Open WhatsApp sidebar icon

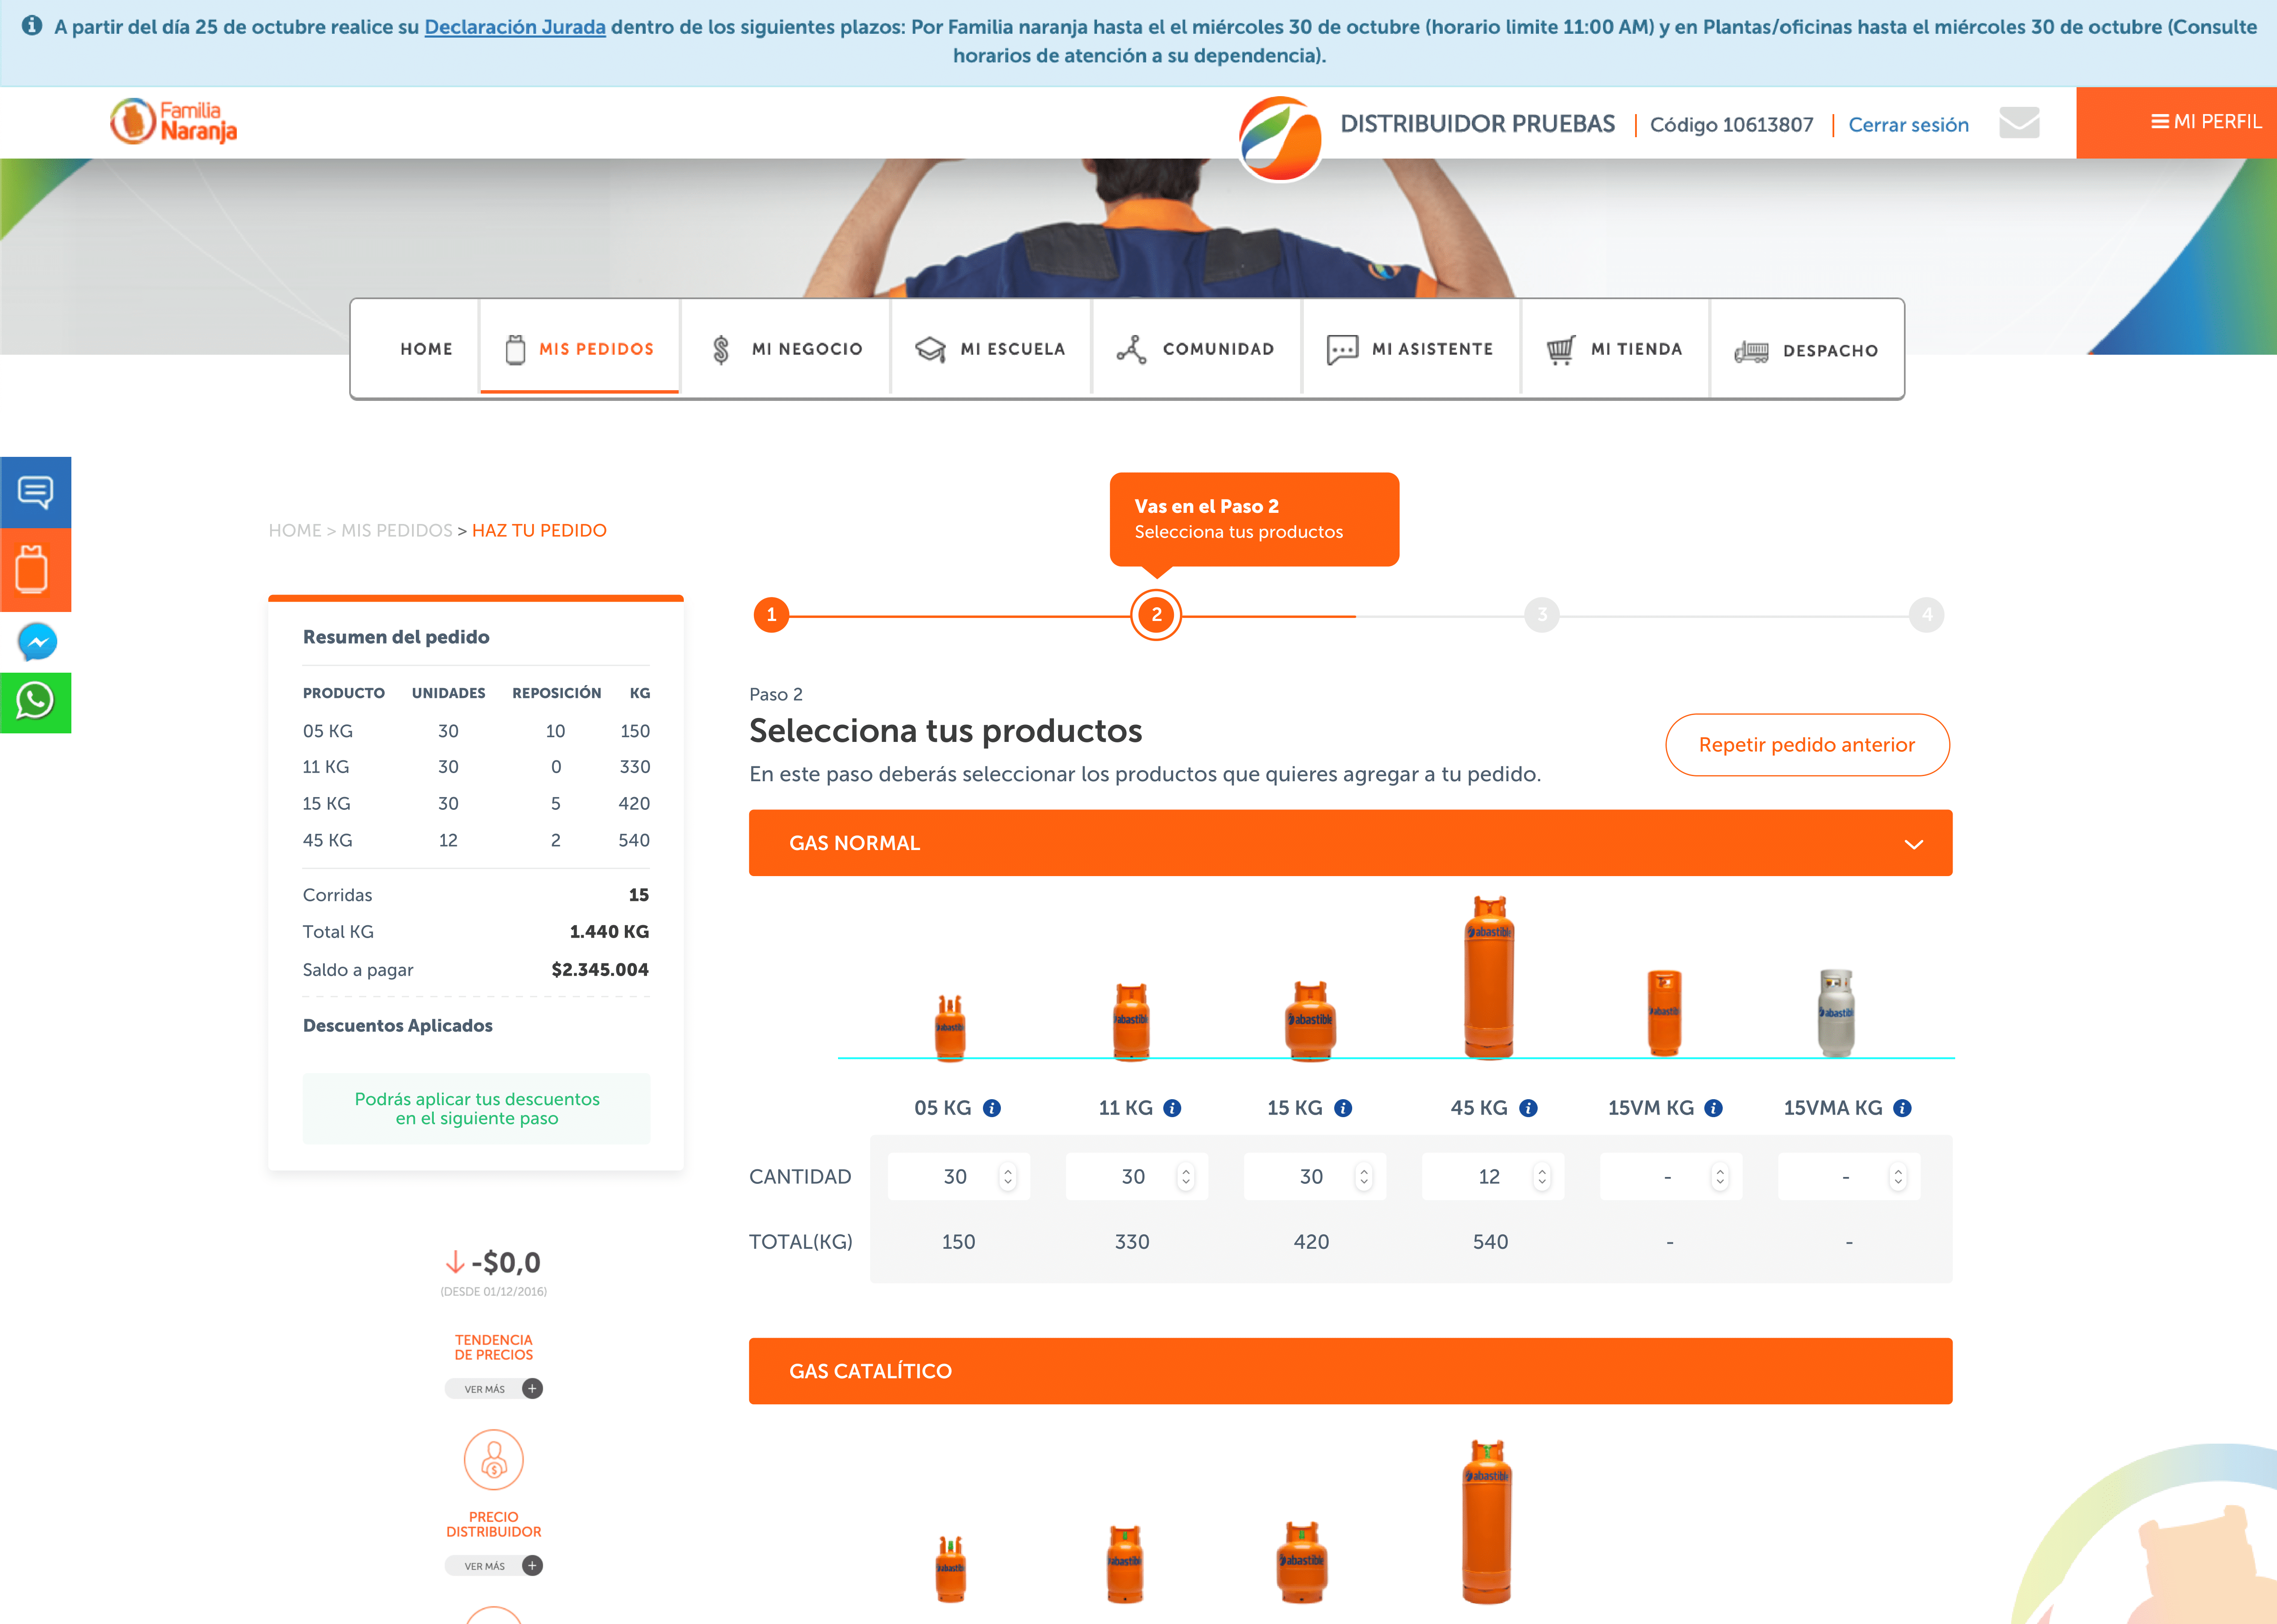35,702
